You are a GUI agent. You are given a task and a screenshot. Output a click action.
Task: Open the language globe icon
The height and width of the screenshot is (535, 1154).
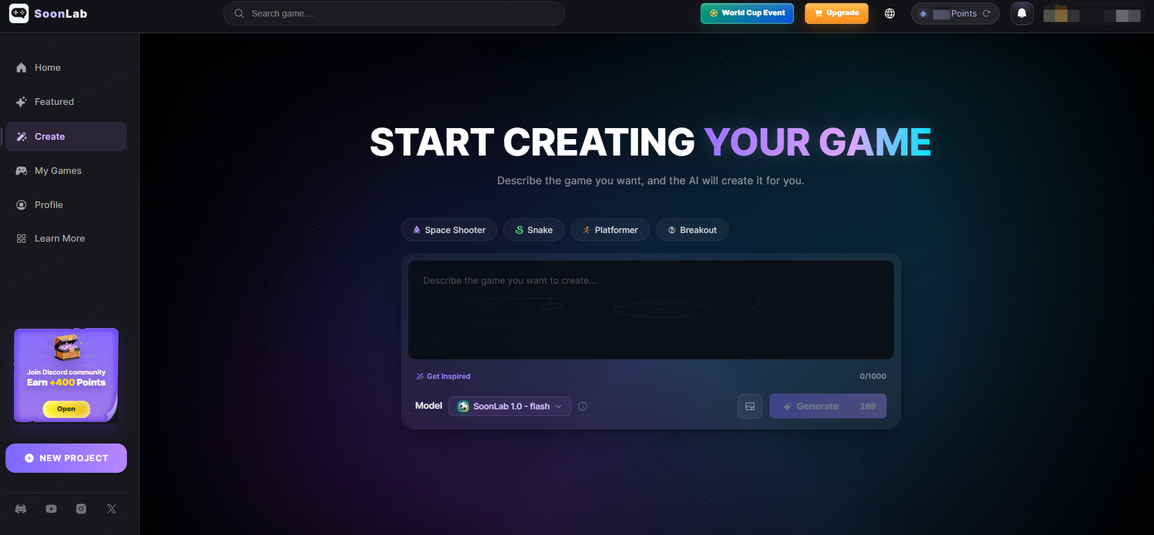coord(890,13)
